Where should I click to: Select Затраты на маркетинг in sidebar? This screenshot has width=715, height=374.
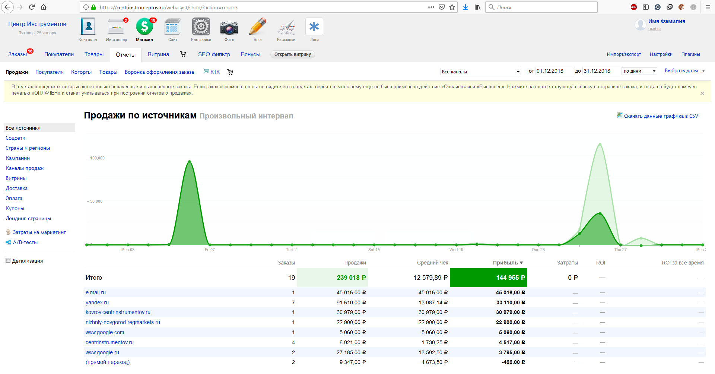[39, 232]
